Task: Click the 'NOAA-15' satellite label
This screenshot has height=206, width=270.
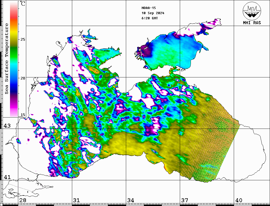Action: 148,8
